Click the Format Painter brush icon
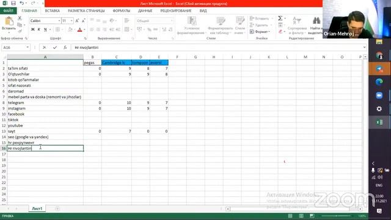The height and width of the screenshot is (220, 391). coord(20,31)
